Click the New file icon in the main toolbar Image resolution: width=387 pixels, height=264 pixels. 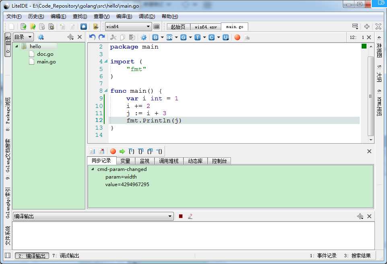tap(12, 26)
